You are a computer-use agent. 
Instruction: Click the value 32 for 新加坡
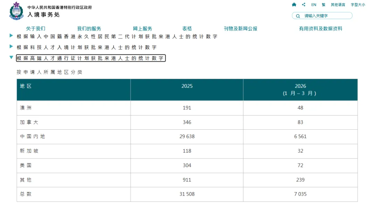tap(300, 151)
